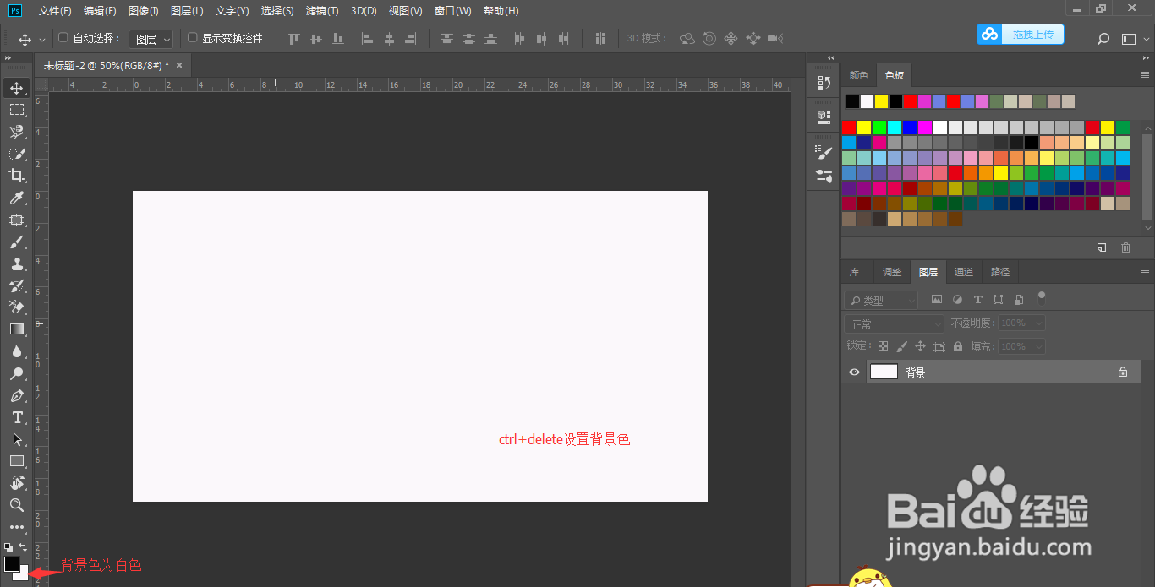Click the foreground color swatch at bottom left
The image size is (1155, 587).
click(x=12, y=562)
